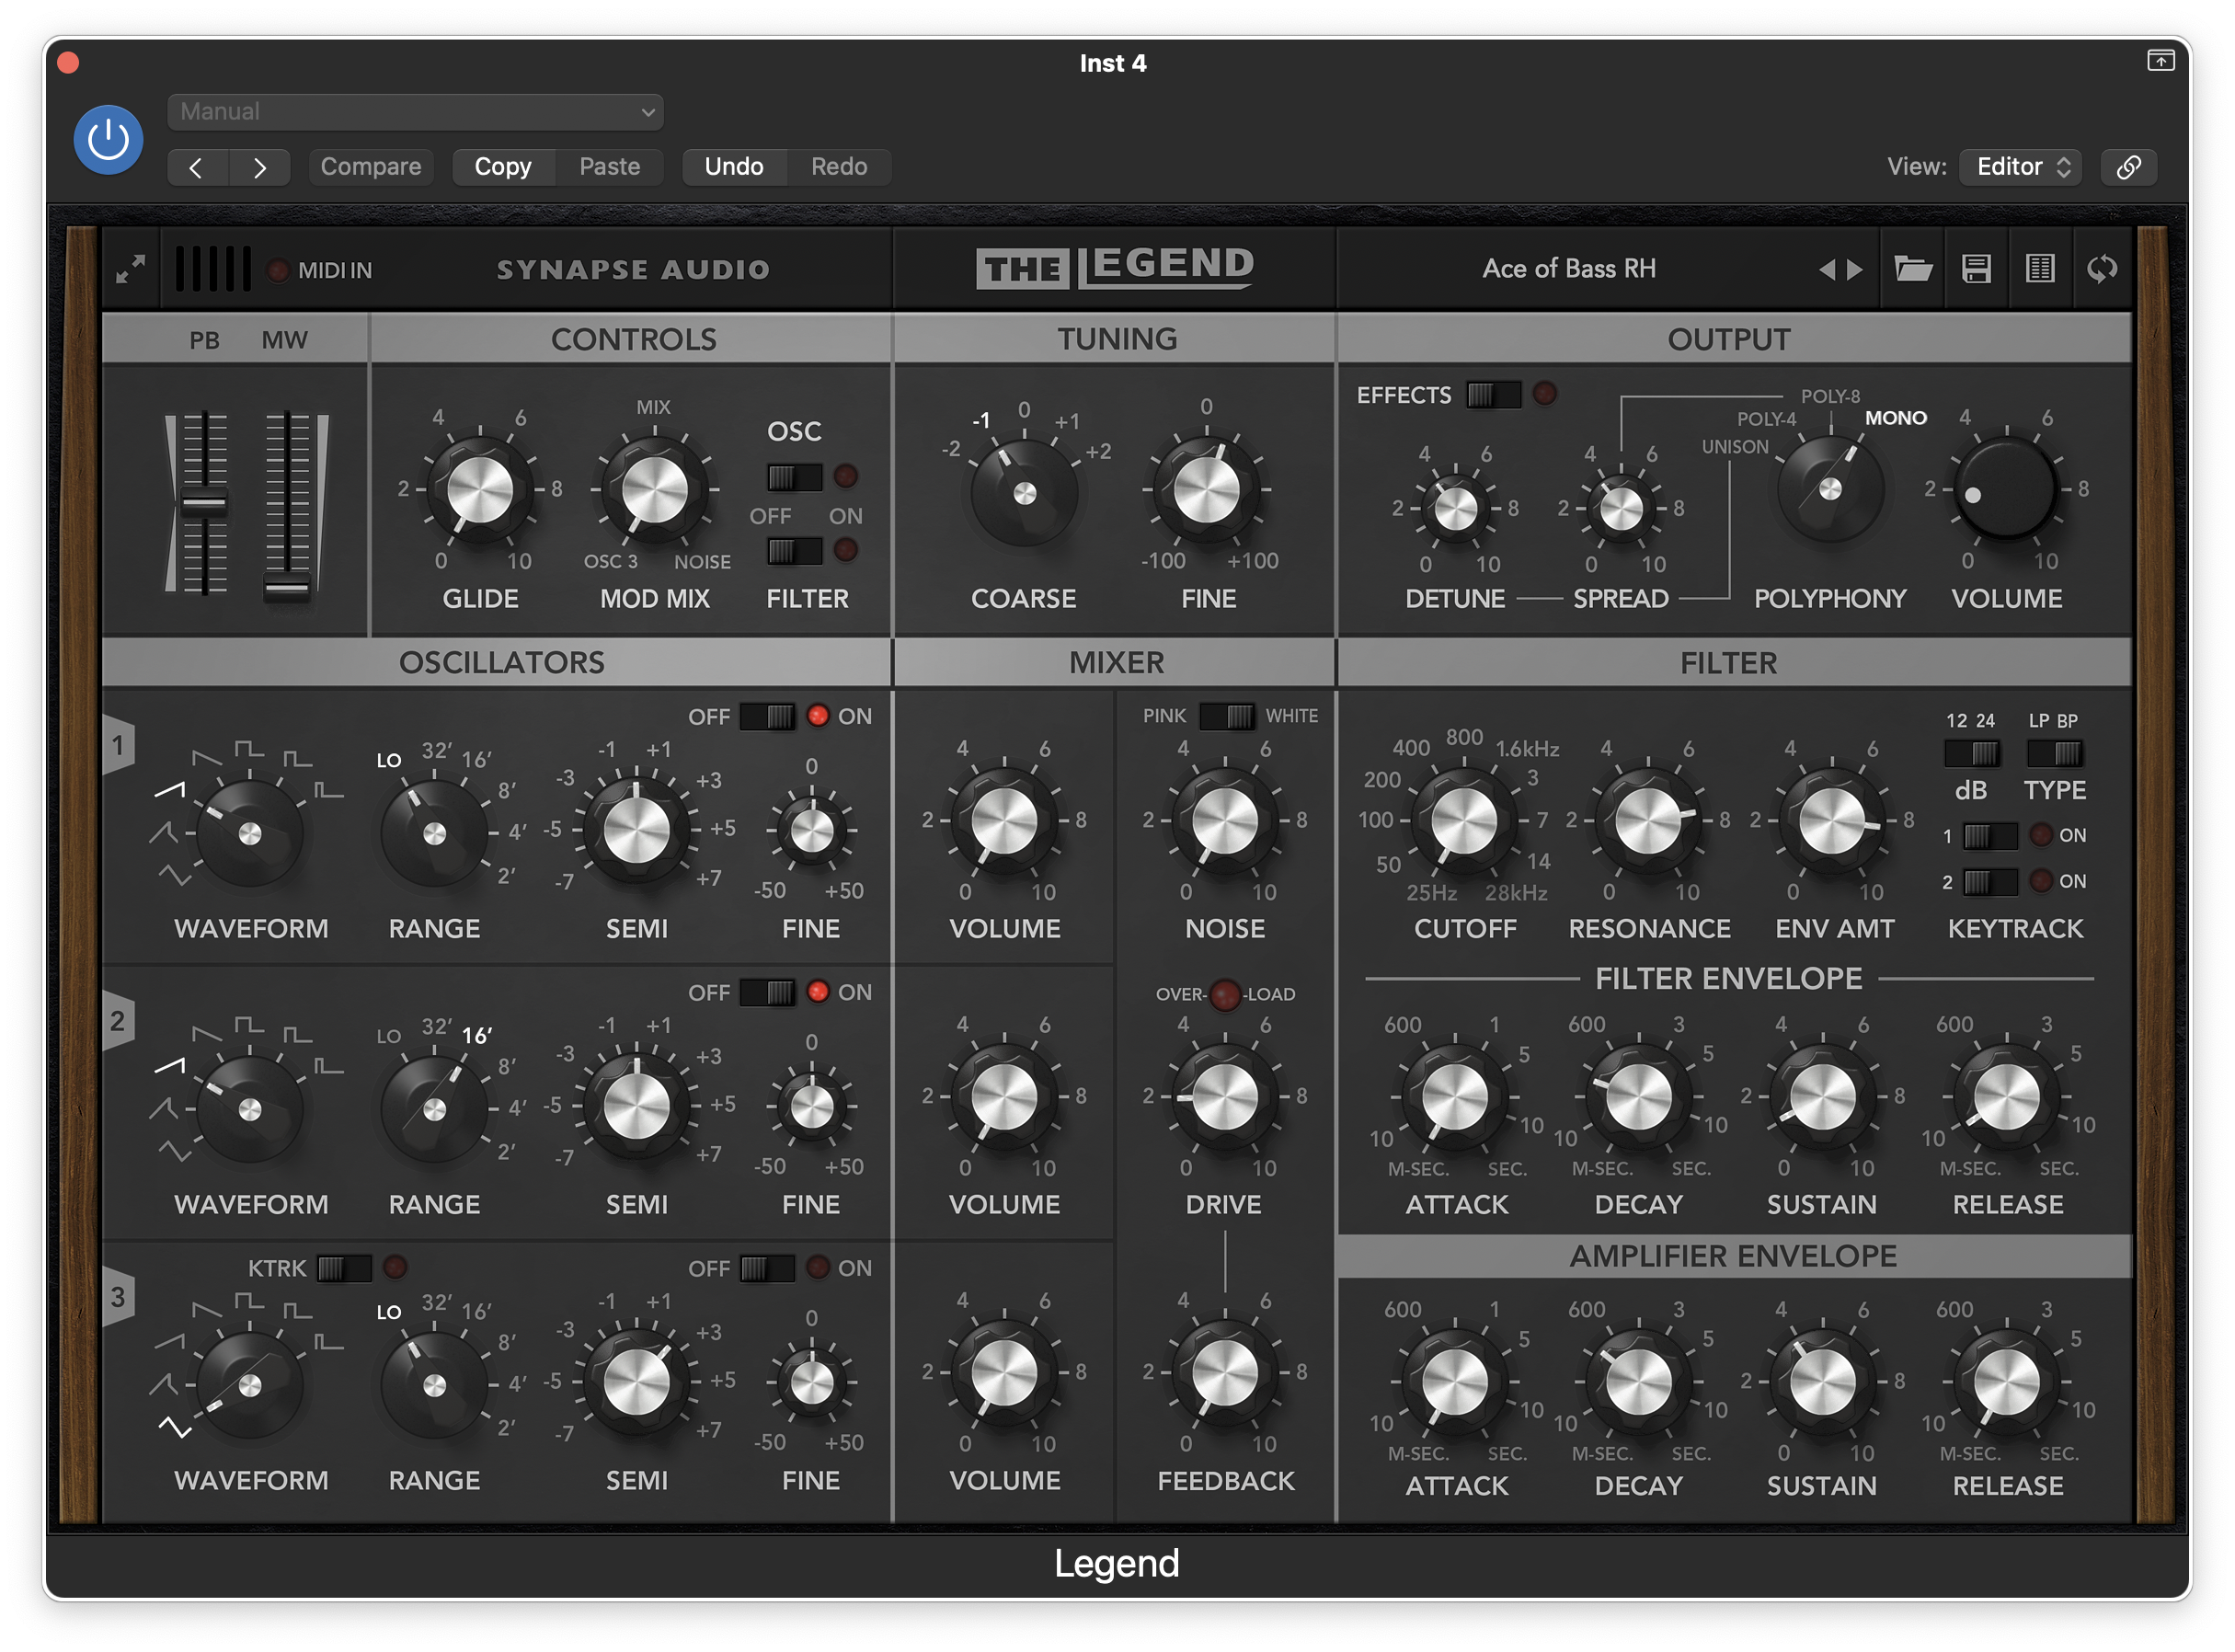Click the Redo button
The image size is (2235, 1652).
pos(838,167)
